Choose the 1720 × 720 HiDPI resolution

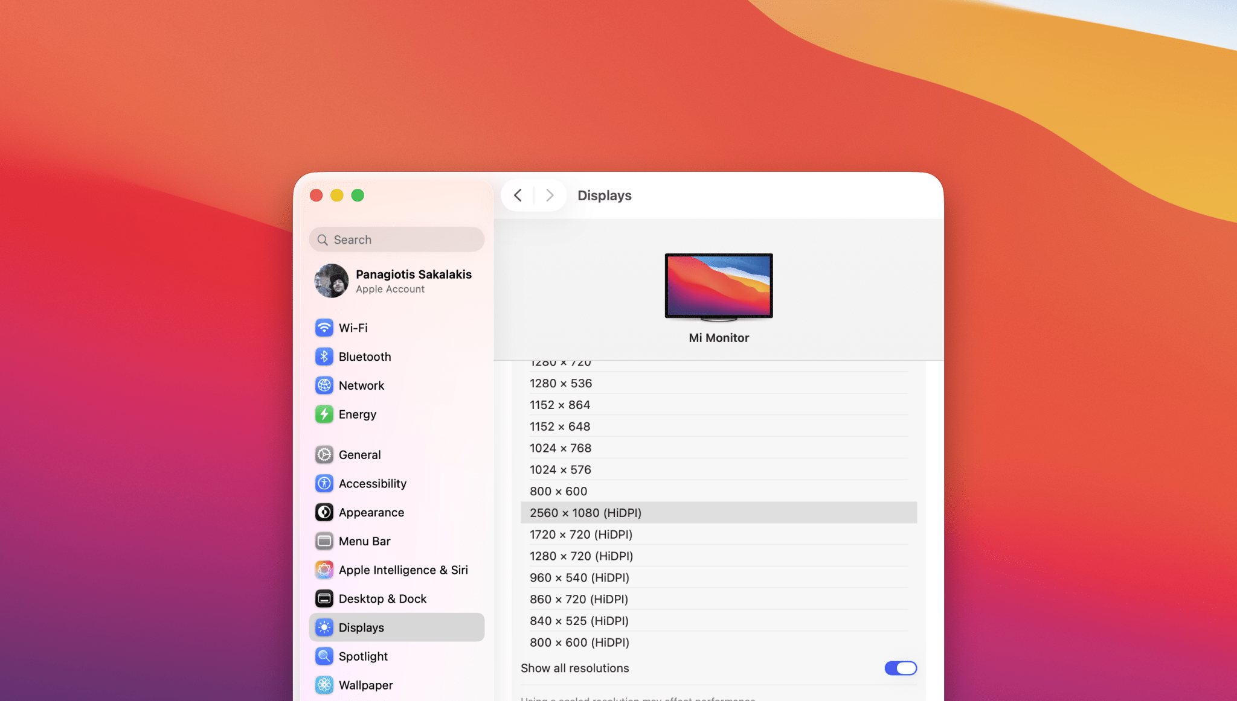(x=580, y=534)
